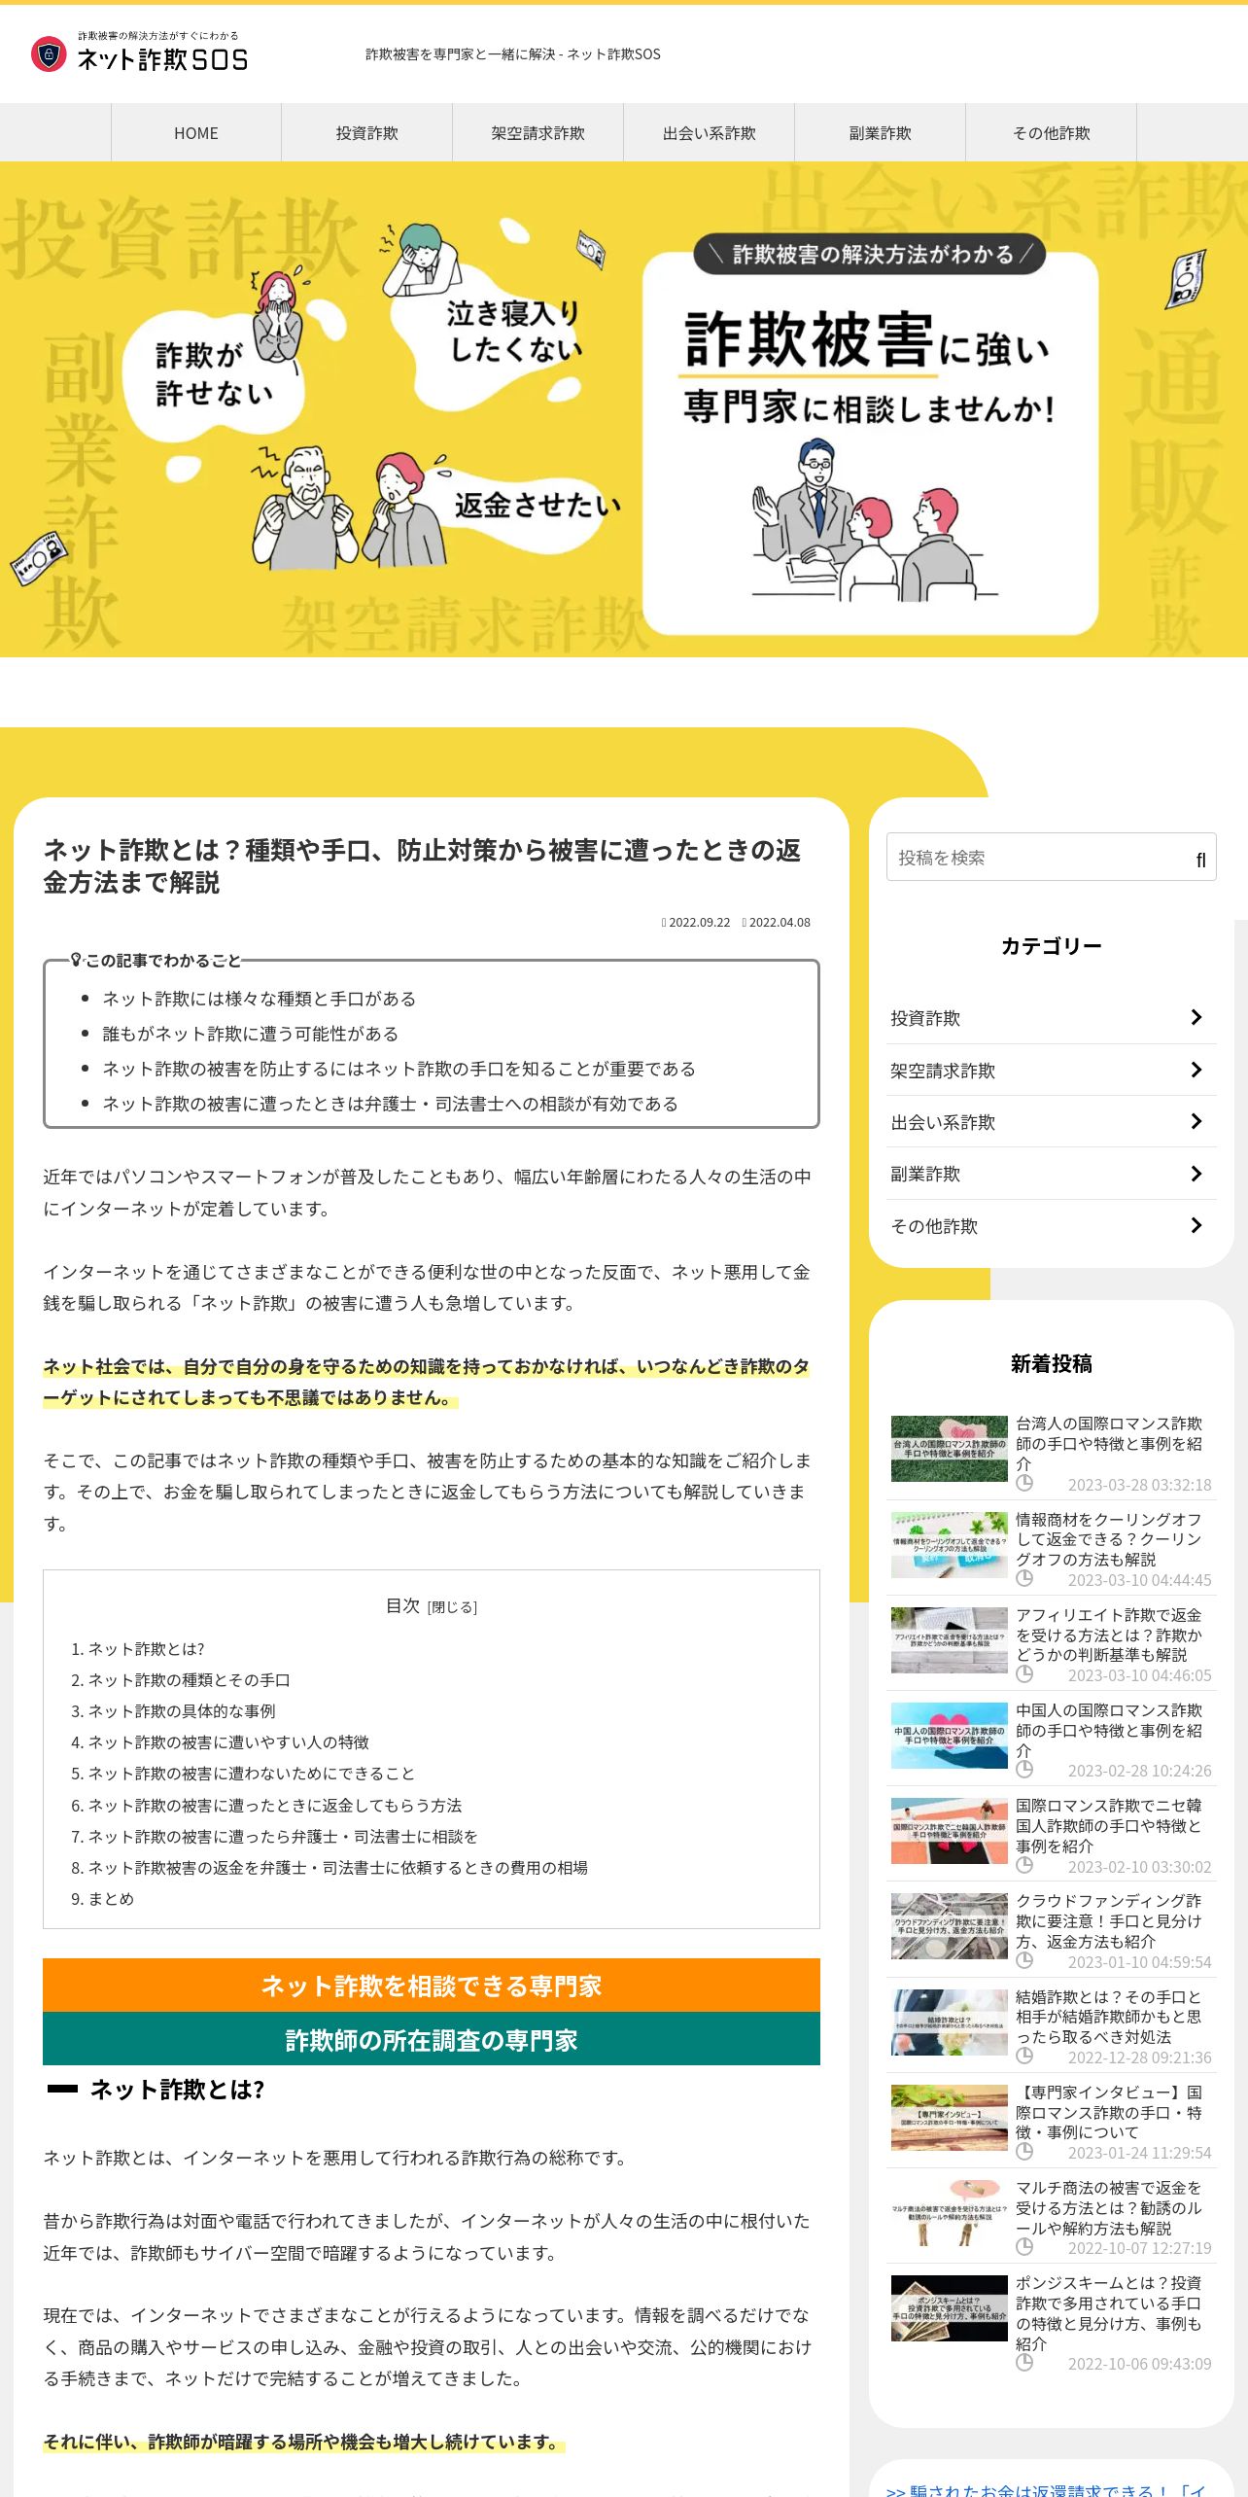Image resolution: width=1248 pixels, height=2497 pixels.
Task: Expand the 投資詐欺 category chevron
Action: pos(1196,1017)
